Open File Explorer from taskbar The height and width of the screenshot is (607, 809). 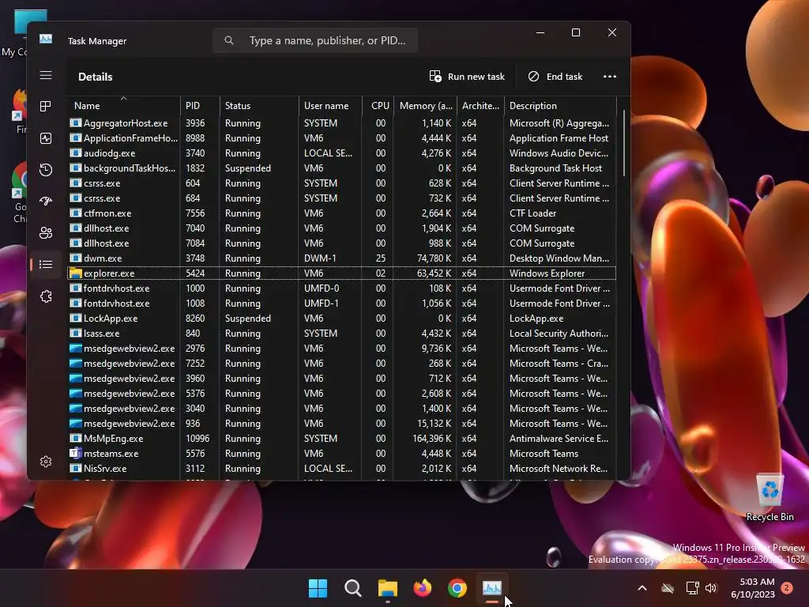pos(387,588)
